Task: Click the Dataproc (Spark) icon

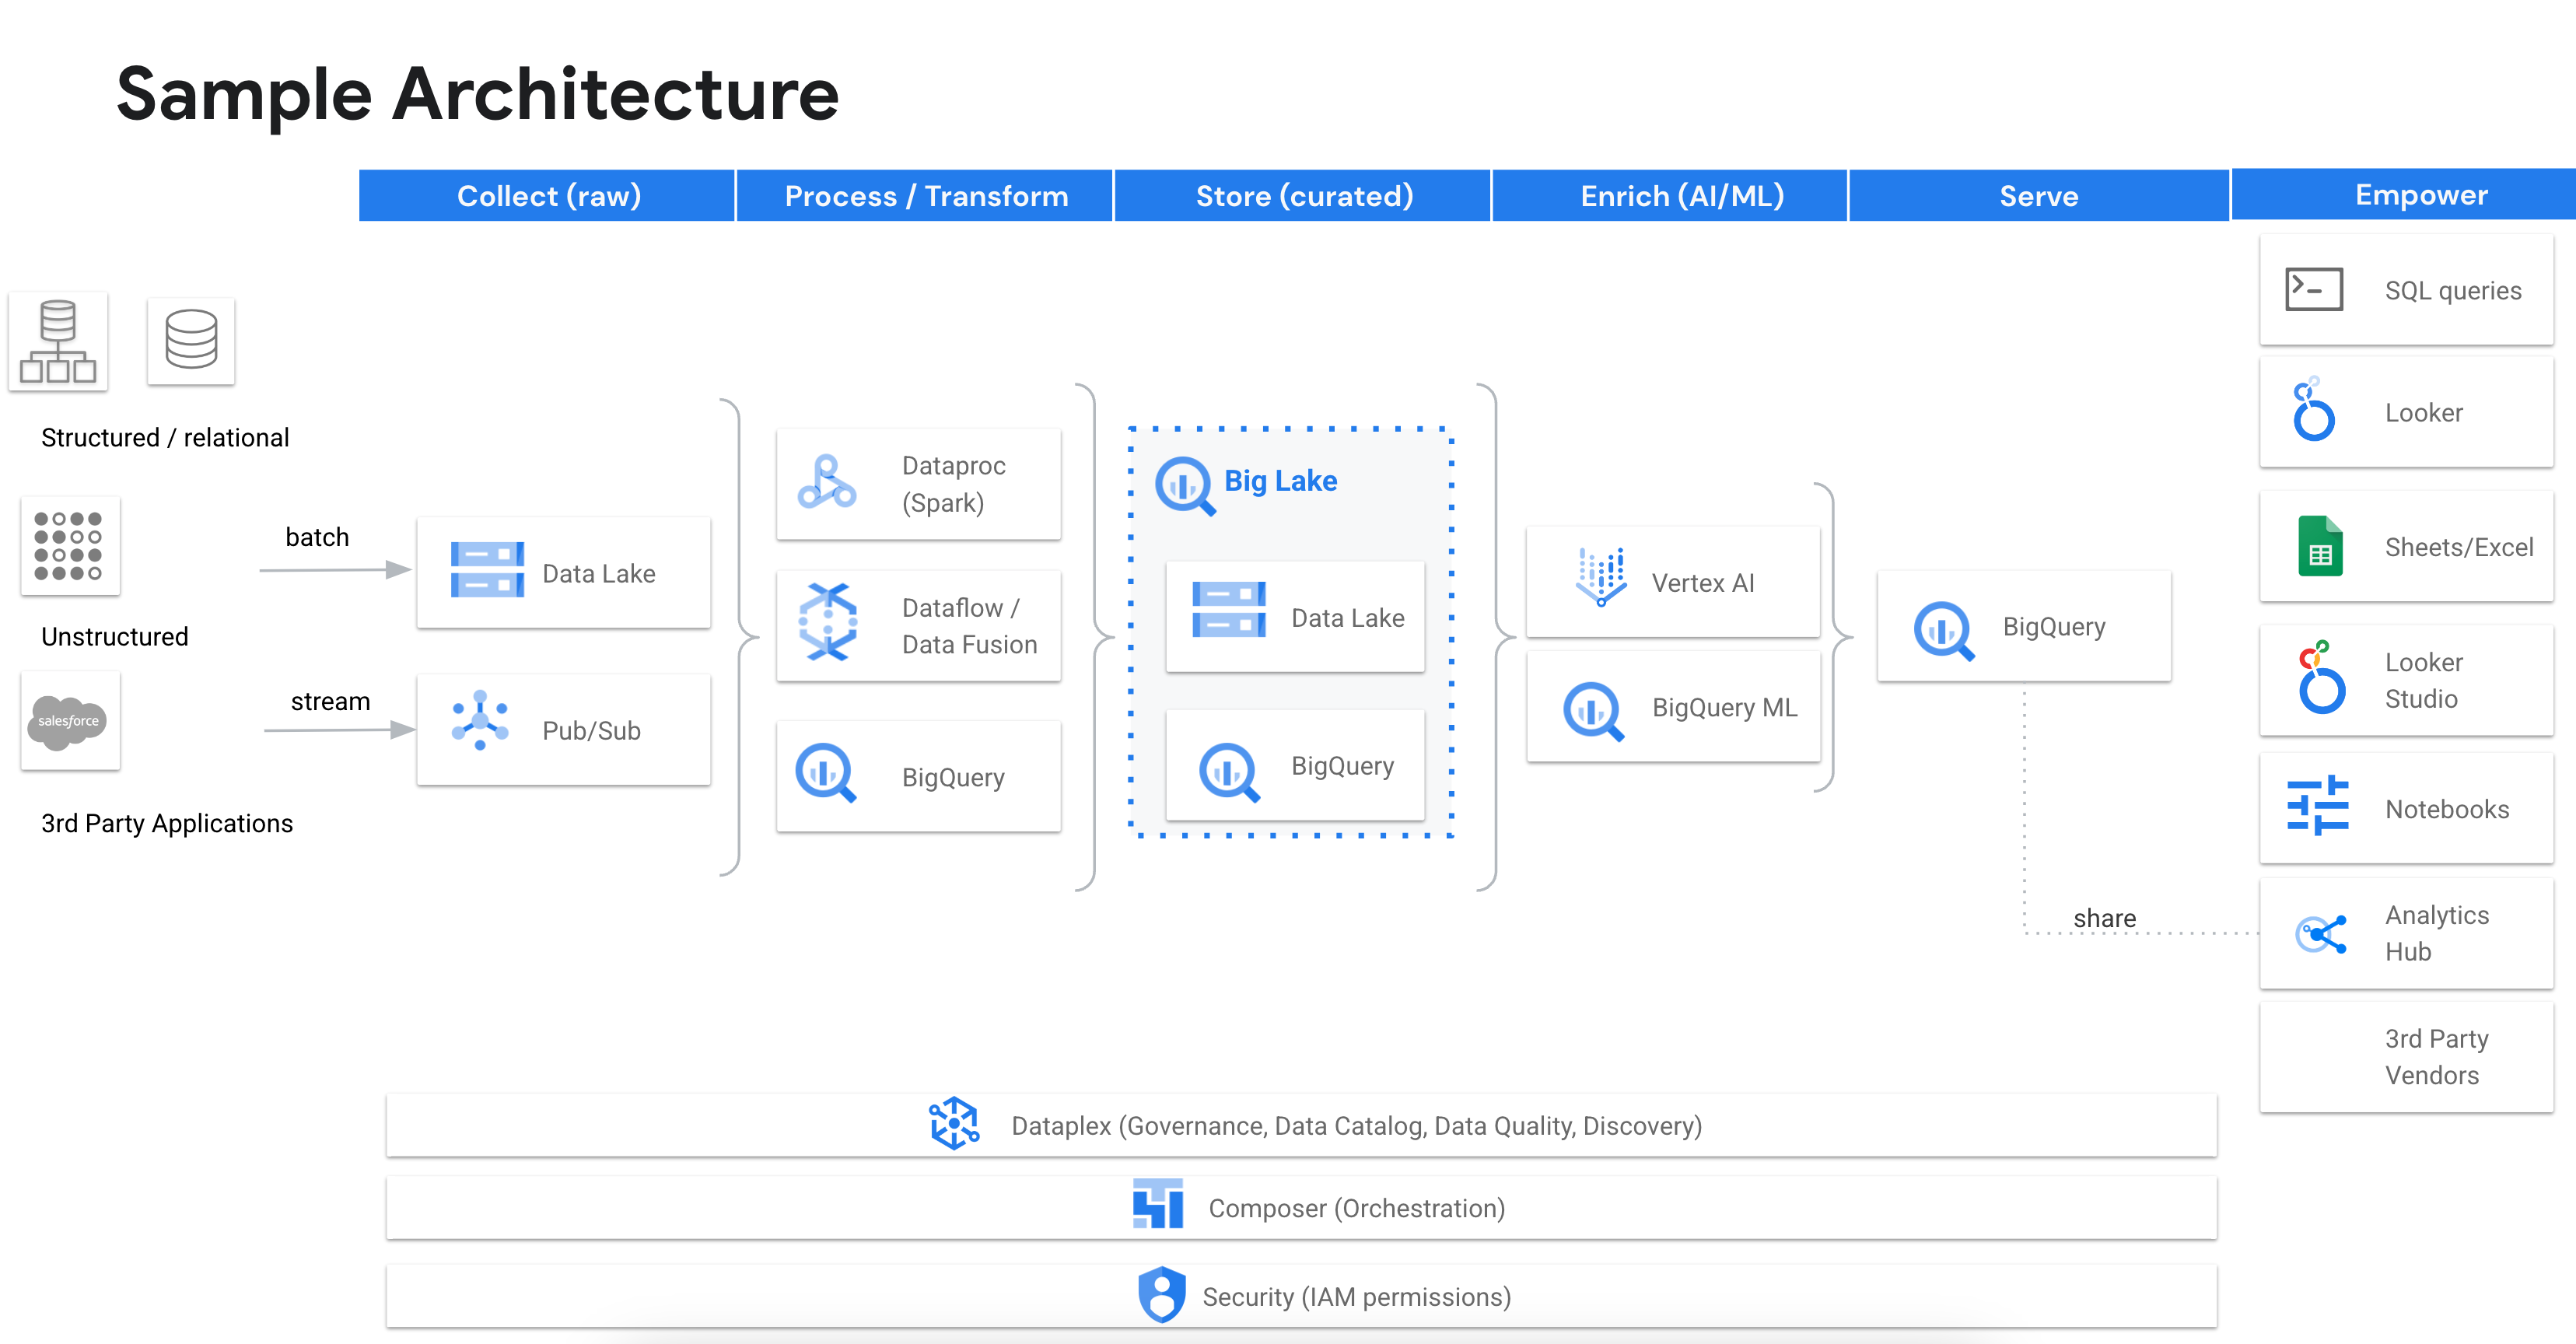Action: pyautogui.click(x=820, y=475)
